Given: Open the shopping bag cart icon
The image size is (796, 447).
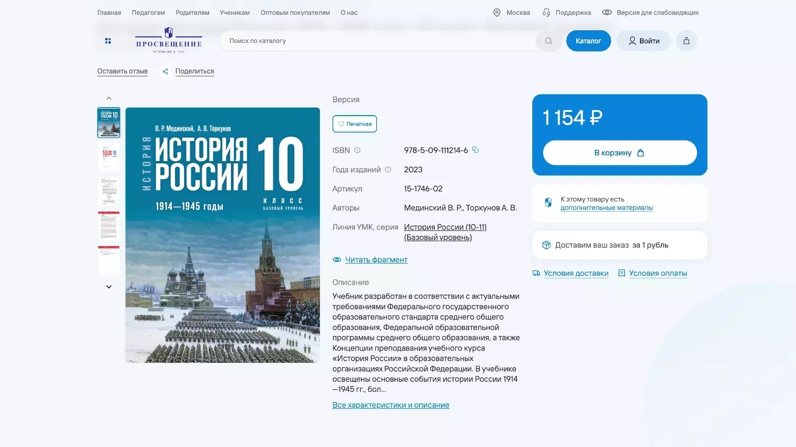Looking at the screenshot, I should click(686, 41).
